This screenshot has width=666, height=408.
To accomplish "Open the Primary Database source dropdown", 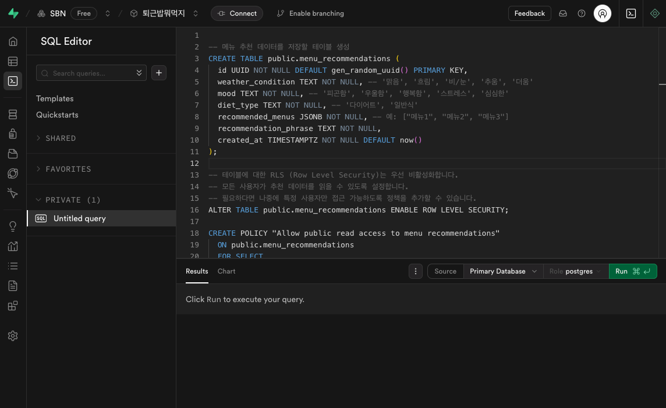I will 503,271.
